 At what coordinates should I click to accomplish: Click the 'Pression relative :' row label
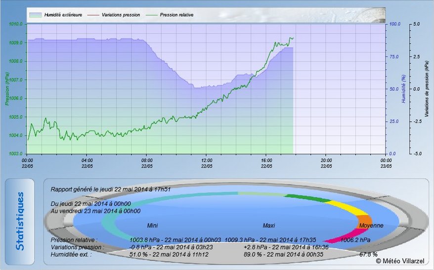[74, 240]
